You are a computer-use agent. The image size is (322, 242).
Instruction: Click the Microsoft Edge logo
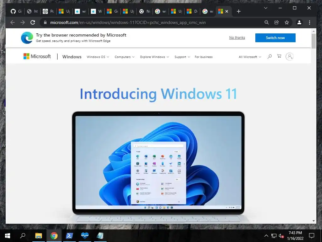pos(27,38)
